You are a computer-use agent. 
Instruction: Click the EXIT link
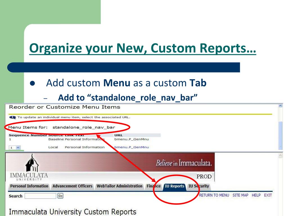(x=268, y=195)
